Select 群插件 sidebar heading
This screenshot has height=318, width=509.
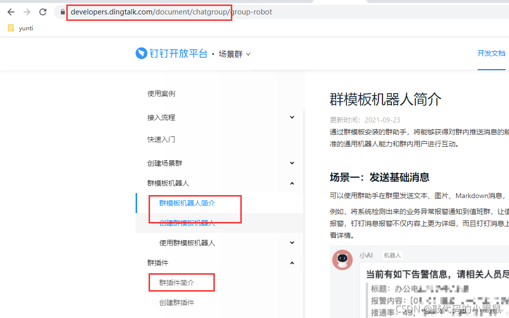(158, 263)
